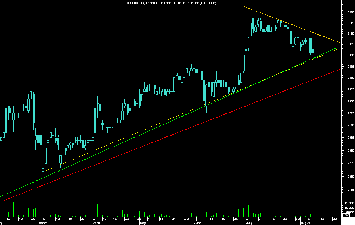
Task: Click the 2.95 price axis label
Action: pyautogui.click(x=351, y=66)
